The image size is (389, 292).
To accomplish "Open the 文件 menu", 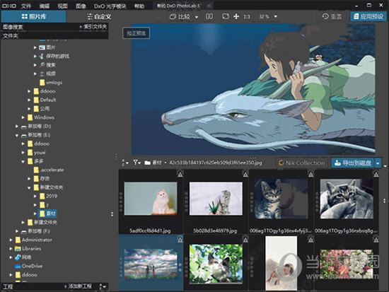I will [26, 6].
